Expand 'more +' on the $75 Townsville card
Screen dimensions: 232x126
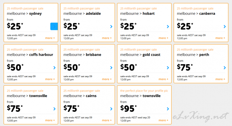click(x=50, y=120)
